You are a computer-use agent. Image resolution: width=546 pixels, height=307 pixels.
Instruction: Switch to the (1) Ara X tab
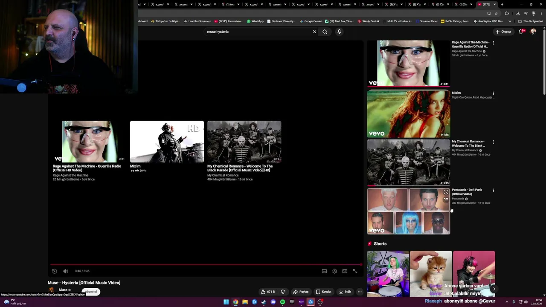230,4
